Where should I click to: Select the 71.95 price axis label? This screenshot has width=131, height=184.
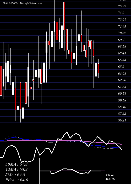tap(122, 27)
